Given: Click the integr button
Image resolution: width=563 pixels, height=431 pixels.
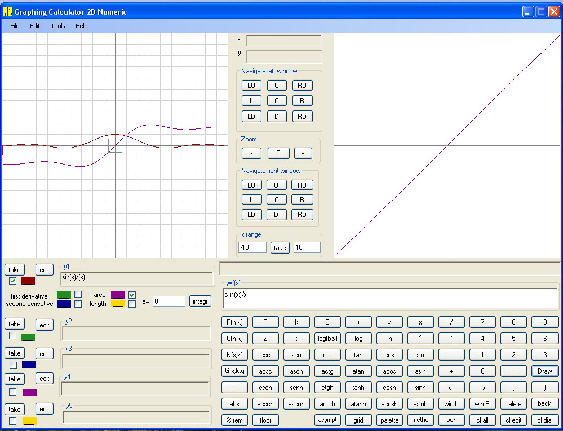Looking at the screenshot, I should pyautogui.click(x=200, y=301).
